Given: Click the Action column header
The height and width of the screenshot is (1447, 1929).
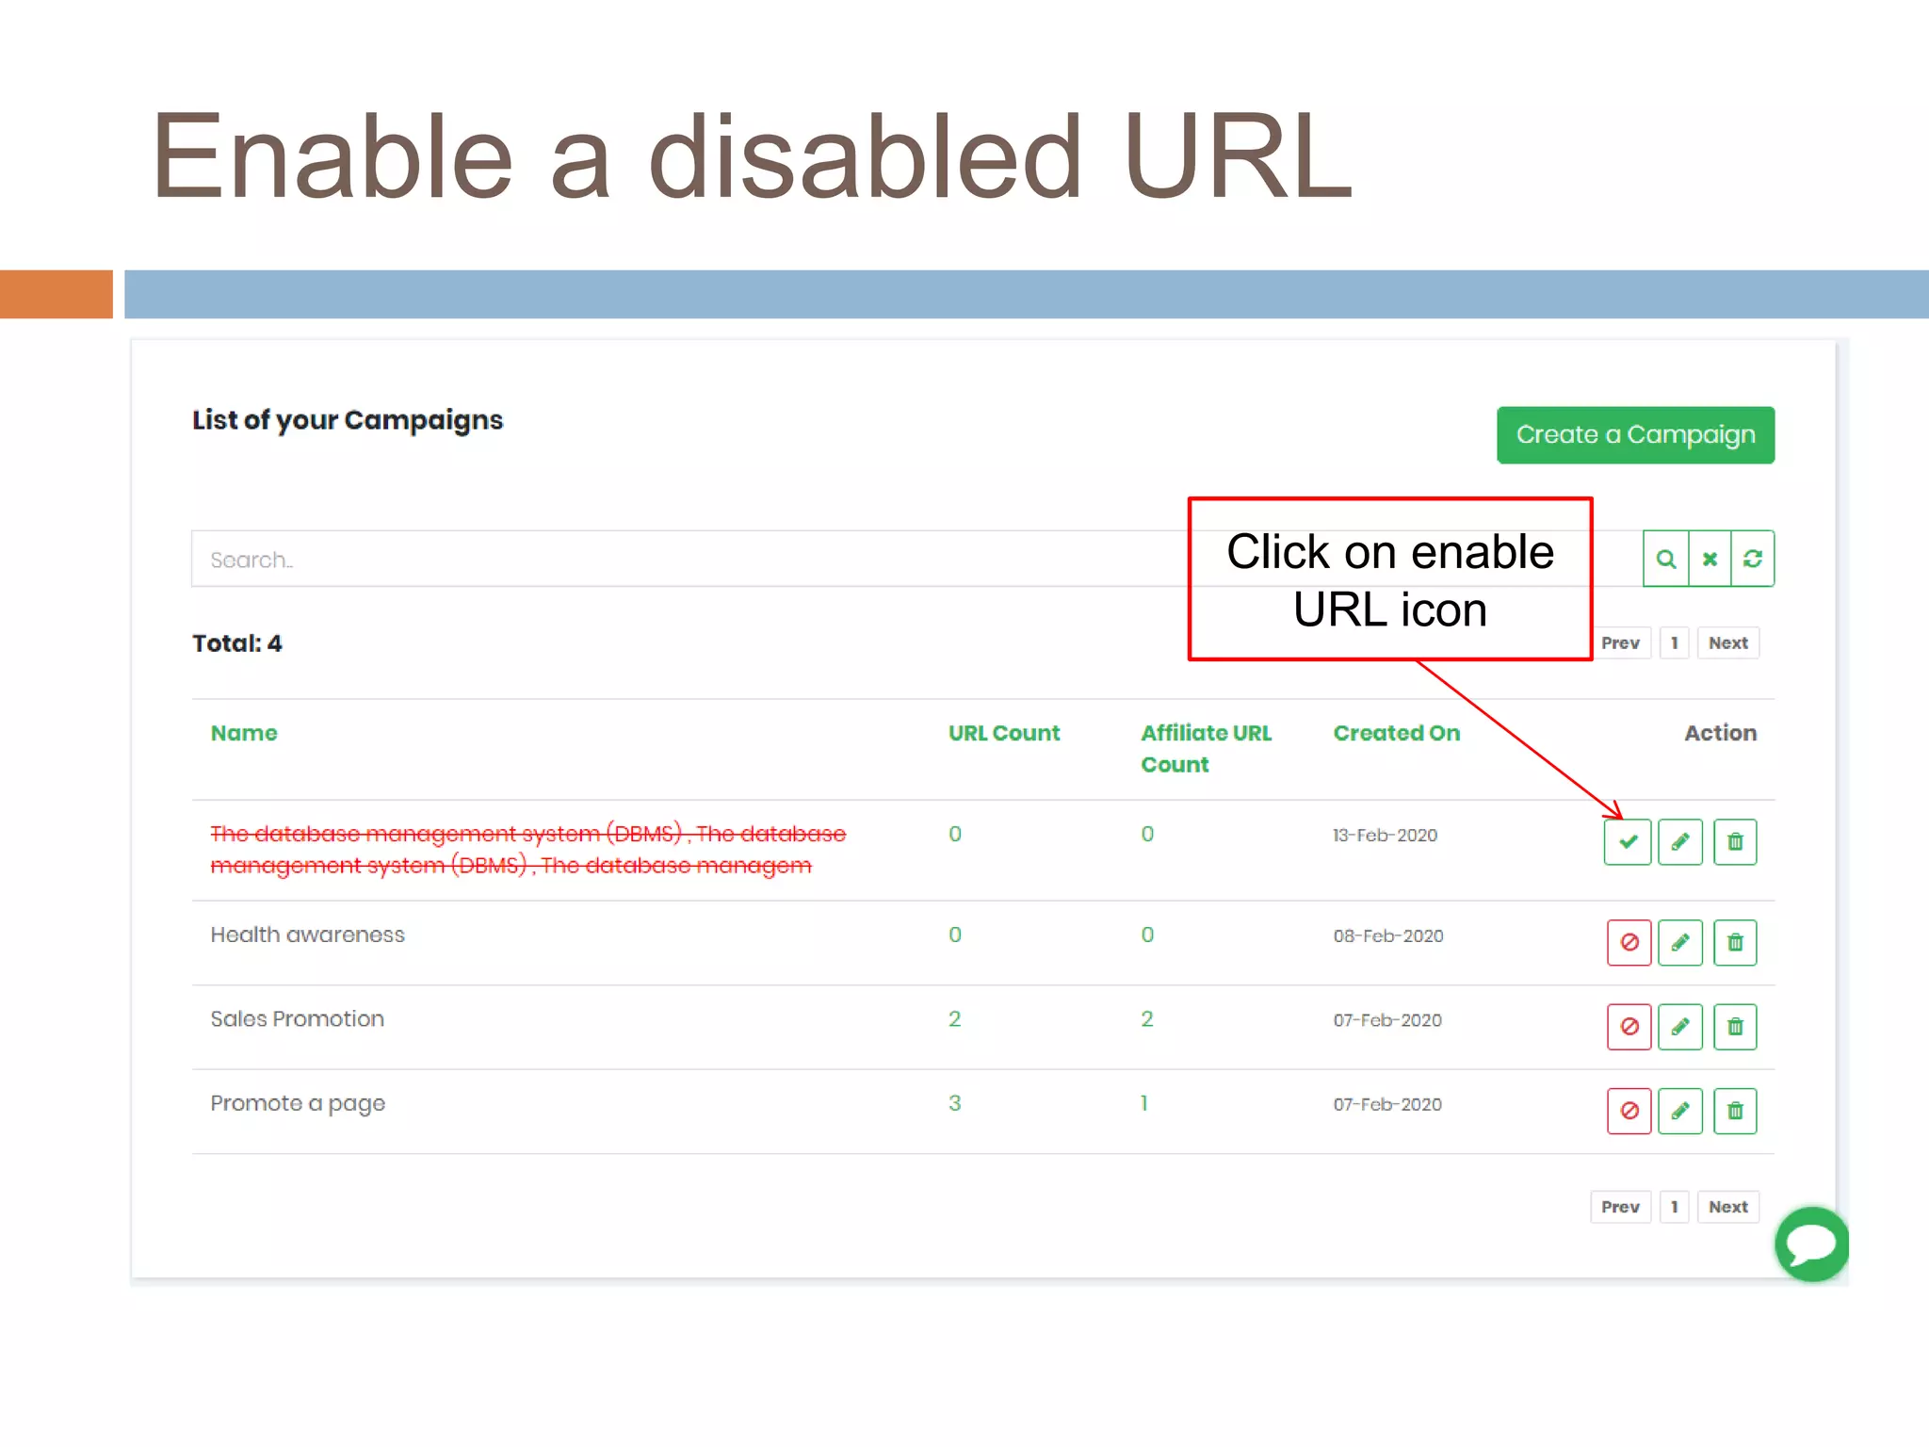Looking at the screenshot, I should (1720, 733).
